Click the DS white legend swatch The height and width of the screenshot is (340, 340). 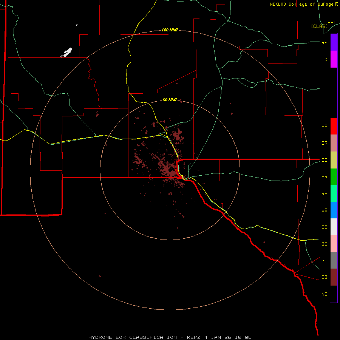pos(334,227)
